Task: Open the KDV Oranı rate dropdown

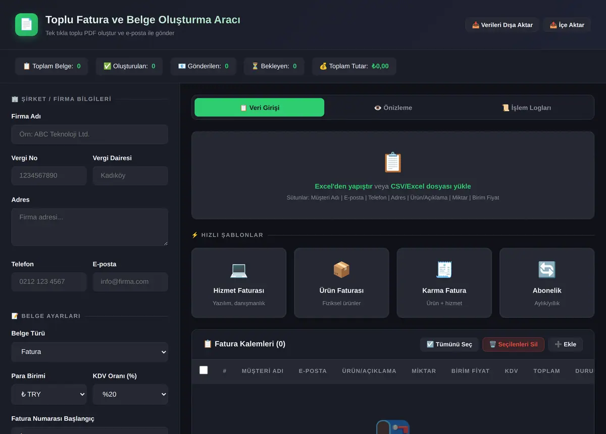Action: coord(130,394)
